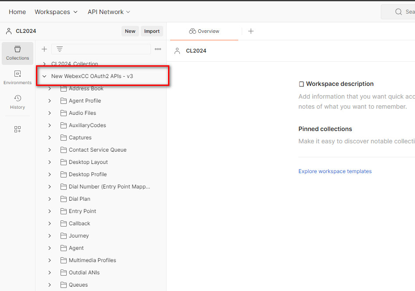Expand the Address Book folder chevron
The image size is (415, 291).
50,89
